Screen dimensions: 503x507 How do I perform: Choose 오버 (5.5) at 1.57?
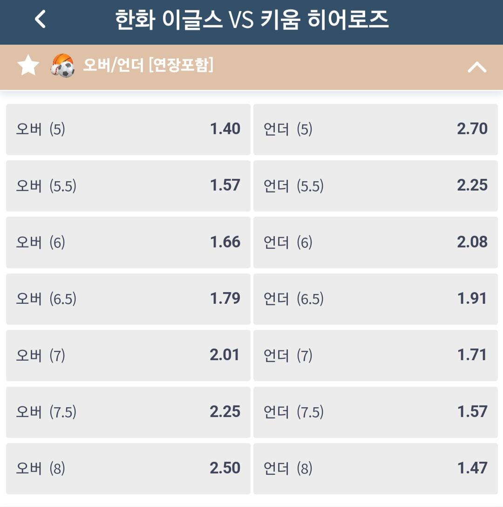click(129, 186)
